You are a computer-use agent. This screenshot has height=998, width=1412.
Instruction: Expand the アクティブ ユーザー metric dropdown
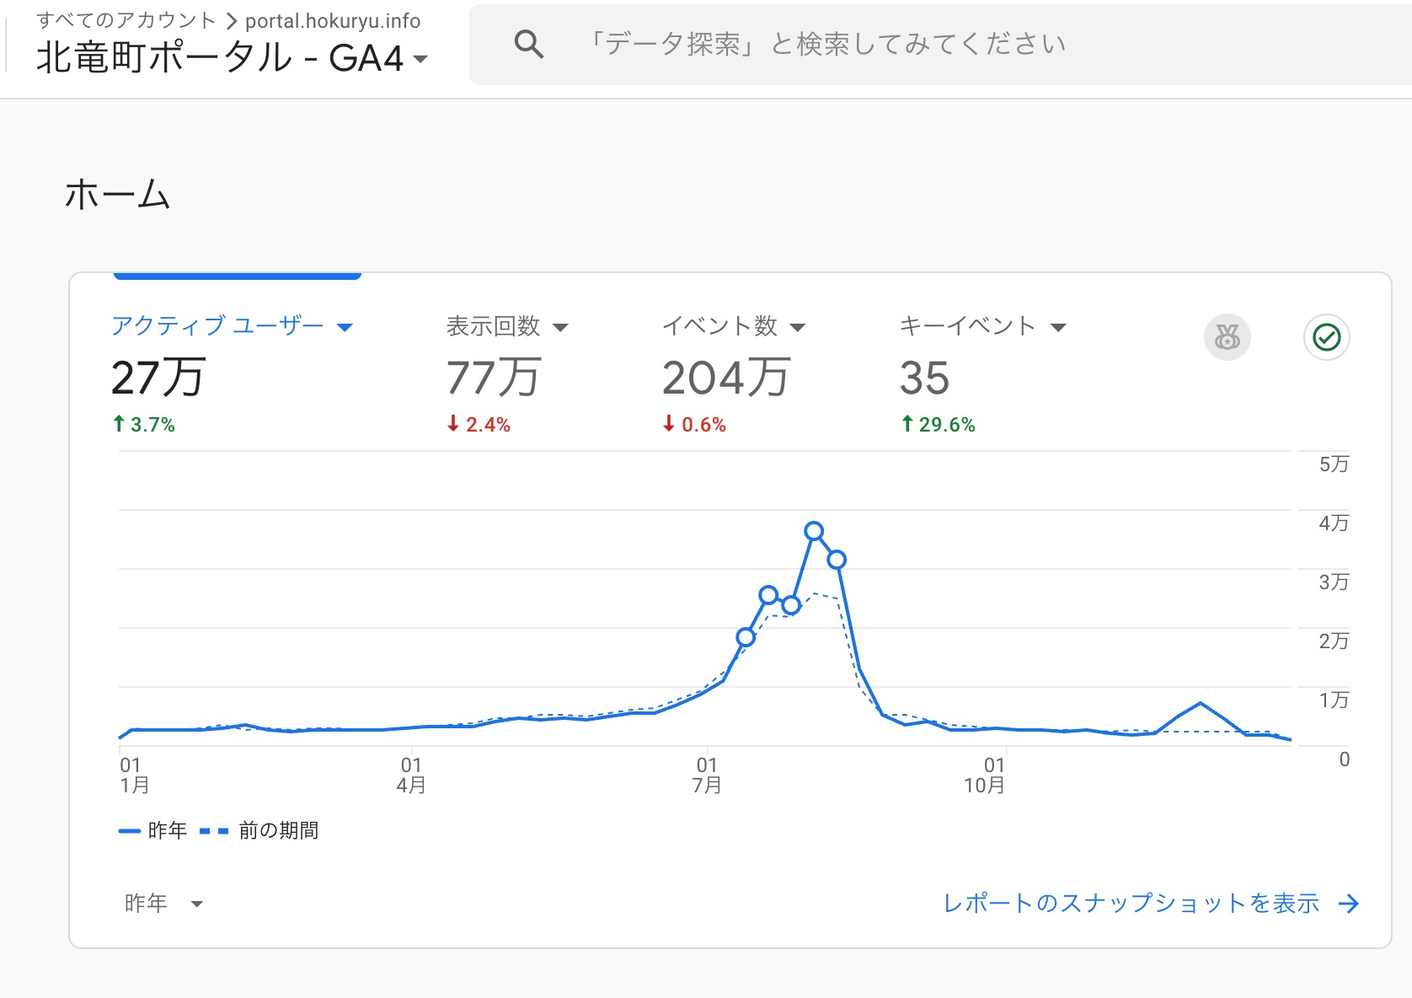tap(345, 327)
